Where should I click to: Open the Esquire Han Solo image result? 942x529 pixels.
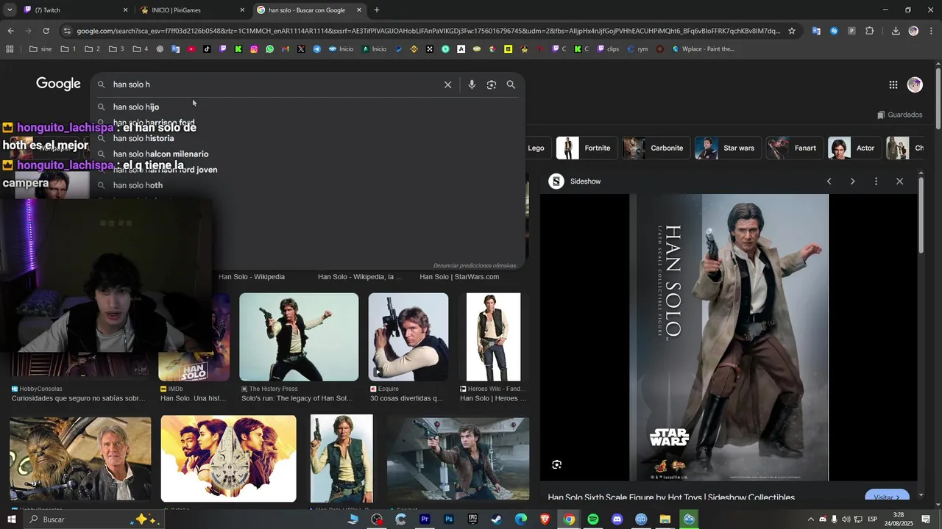(x=408, y=337)
